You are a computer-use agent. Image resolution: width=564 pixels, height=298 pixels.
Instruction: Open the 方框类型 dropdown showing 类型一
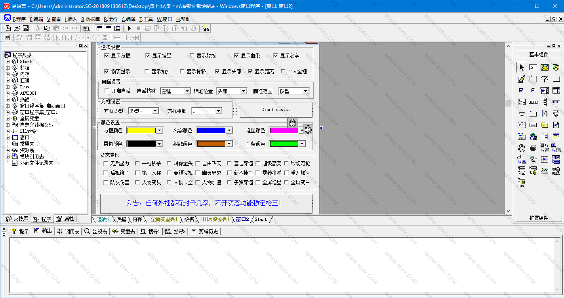pyautogui.click(x=155, y=111)
